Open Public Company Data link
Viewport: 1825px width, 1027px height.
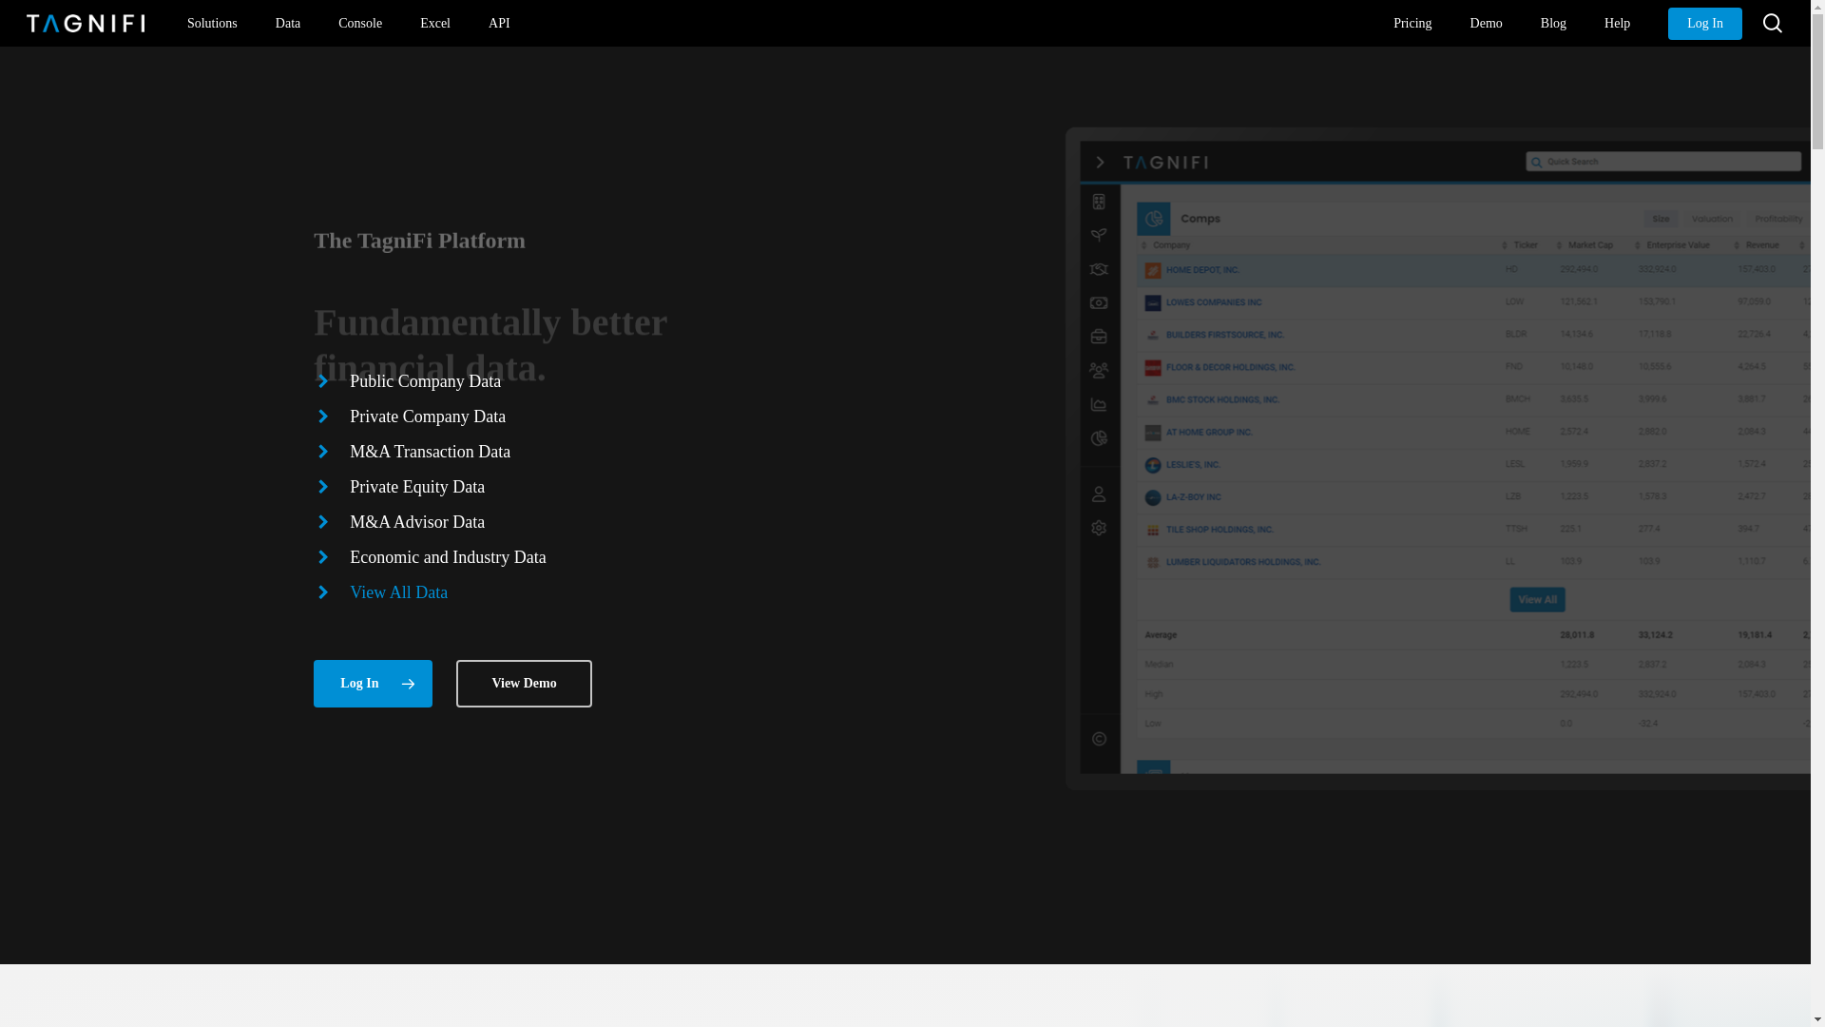[425, 381]
